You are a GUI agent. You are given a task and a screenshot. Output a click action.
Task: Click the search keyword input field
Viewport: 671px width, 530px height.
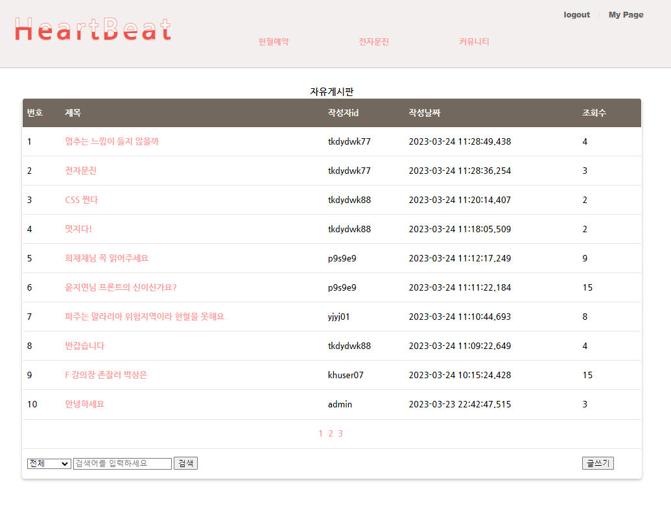[x=123, y=463]
